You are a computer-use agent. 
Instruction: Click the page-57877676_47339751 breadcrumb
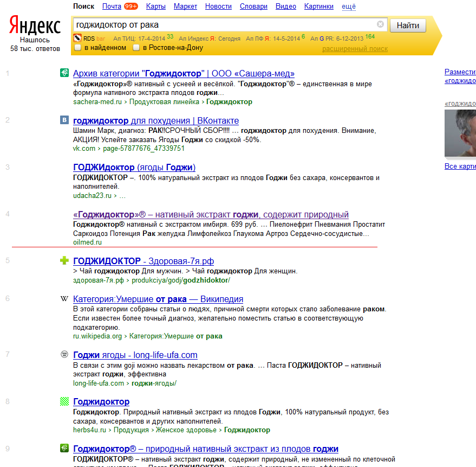click(144, 149)
